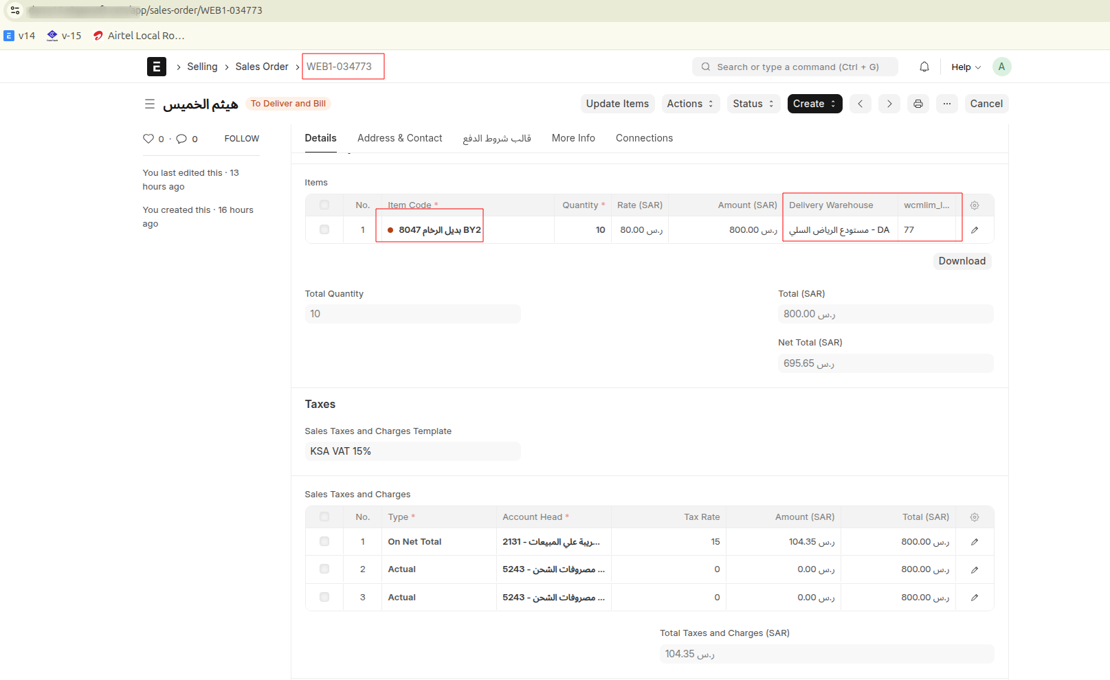
Task: Edit item row 1 with pencil icon
Action: click(x=974, y=230)
